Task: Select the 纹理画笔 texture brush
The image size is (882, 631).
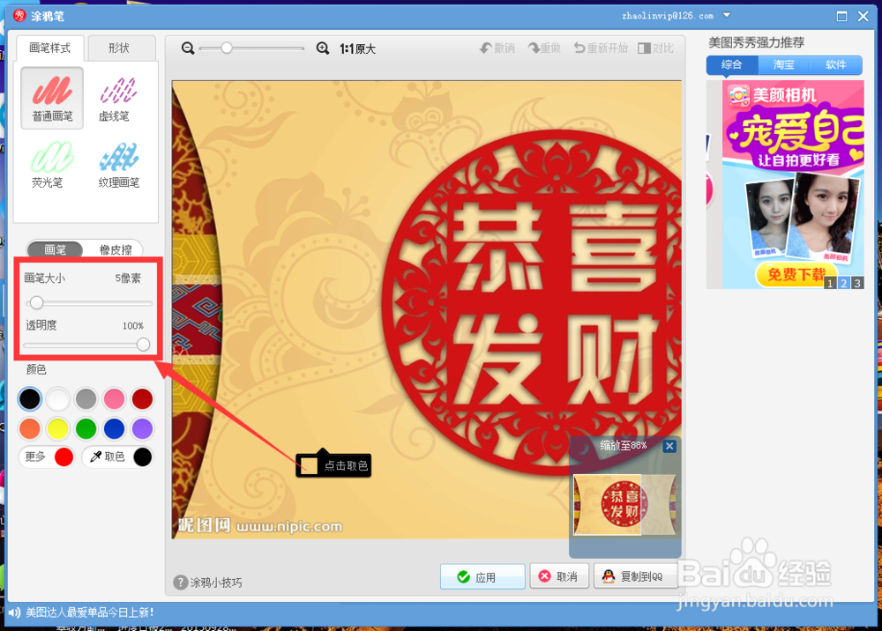Action: click(117, 164)
